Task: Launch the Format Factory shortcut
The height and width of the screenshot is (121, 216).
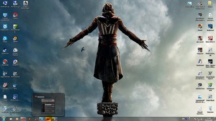Action: (15, 52)
